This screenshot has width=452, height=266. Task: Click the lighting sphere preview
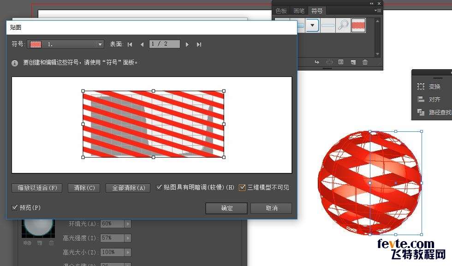tap(38, 228)
